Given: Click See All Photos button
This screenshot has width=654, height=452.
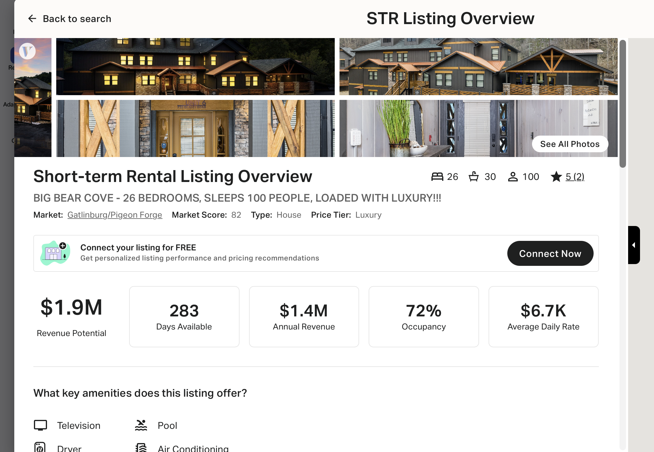Looking at the screenshot, I should (x=570, y=144).
